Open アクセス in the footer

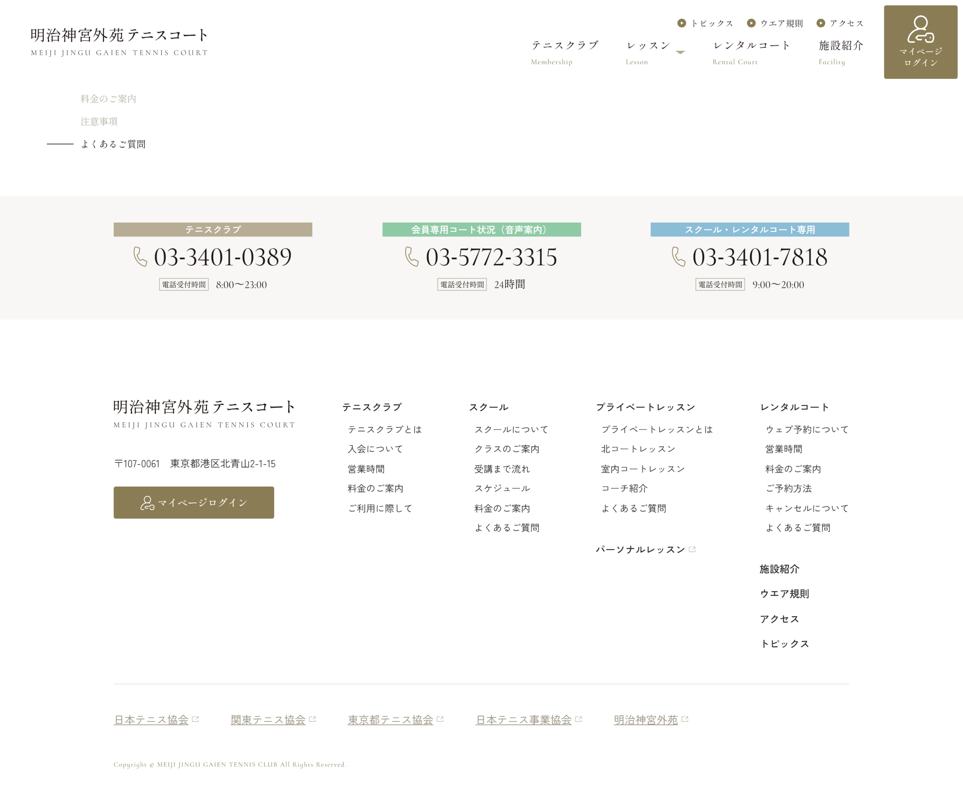pos(779,619)
